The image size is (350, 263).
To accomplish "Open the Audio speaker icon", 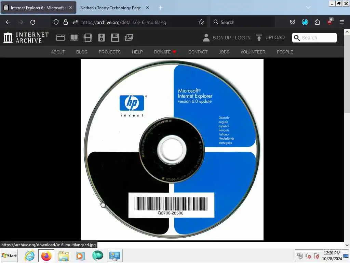I will point(101,38).
